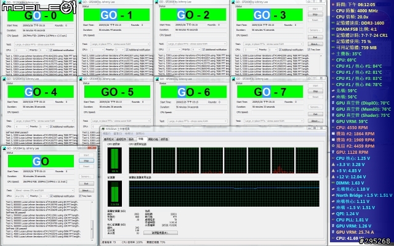
Task: Switch to Task Manager 處理程序 (Processes) tab
Action: pos(121,139)
